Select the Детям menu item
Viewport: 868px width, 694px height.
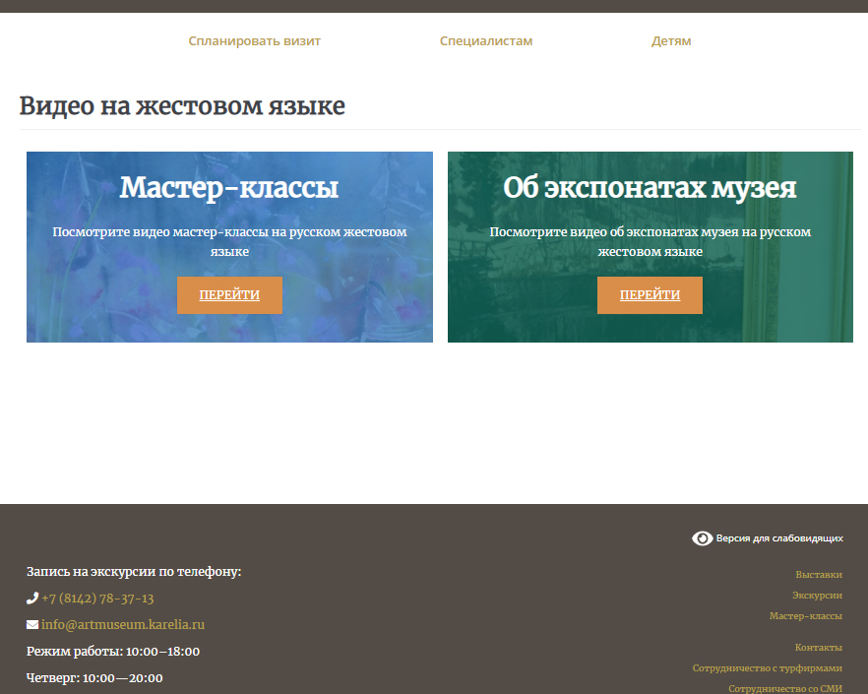coord(671,41)
